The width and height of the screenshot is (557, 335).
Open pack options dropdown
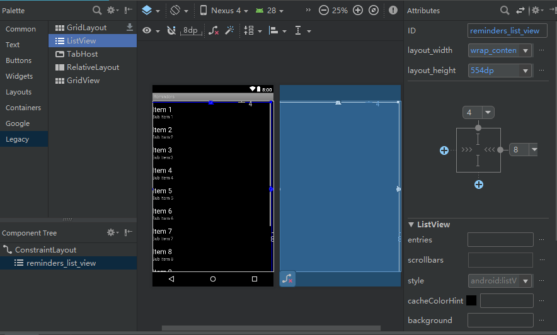[253, 31]
